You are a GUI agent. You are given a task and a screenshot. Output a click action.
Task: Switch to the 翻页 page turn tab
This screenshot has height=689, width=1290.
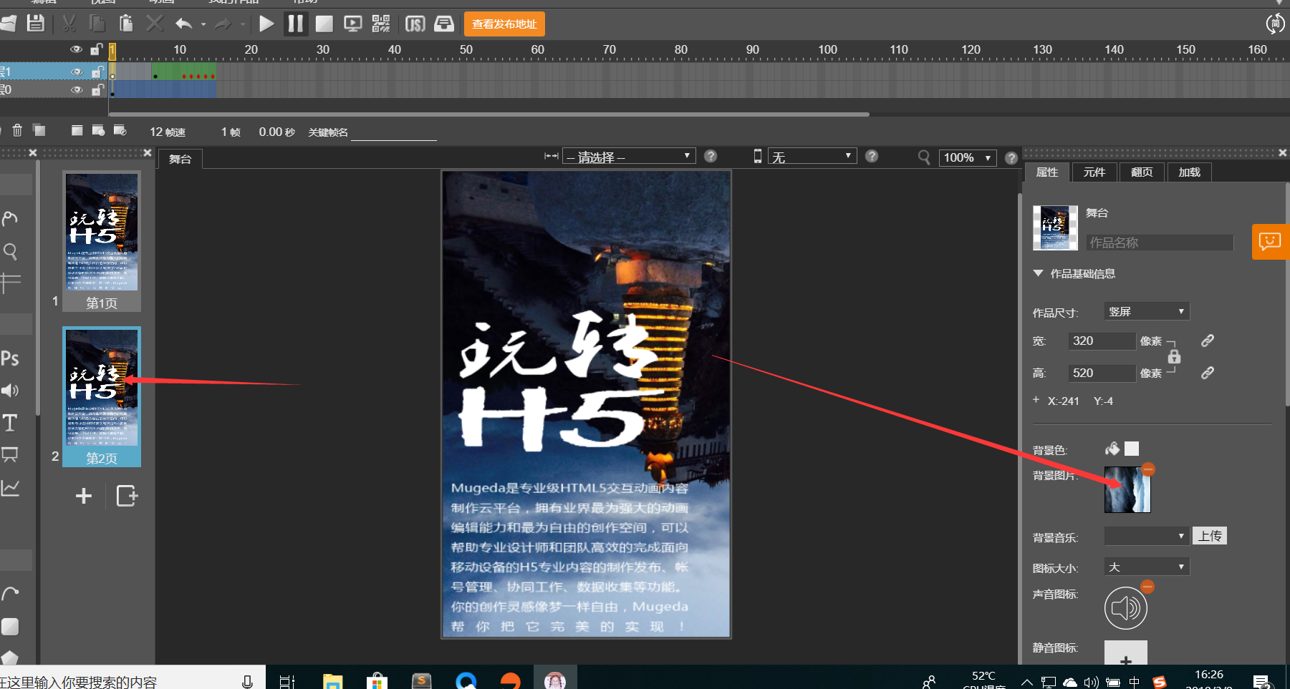pyautogui.click(x=1142, y=172)
